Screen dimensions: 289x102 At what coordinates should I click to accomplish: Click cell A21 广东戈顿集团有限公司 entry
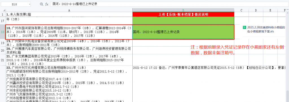[69, 60]
